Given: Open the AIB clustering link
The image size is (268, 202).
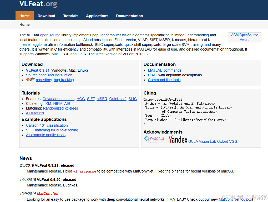Looking at the screenshot, I should point(67,104).
